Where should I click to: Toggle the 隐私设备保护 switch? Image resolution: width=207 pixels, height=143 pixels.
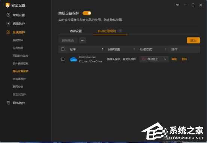(87, 13)
